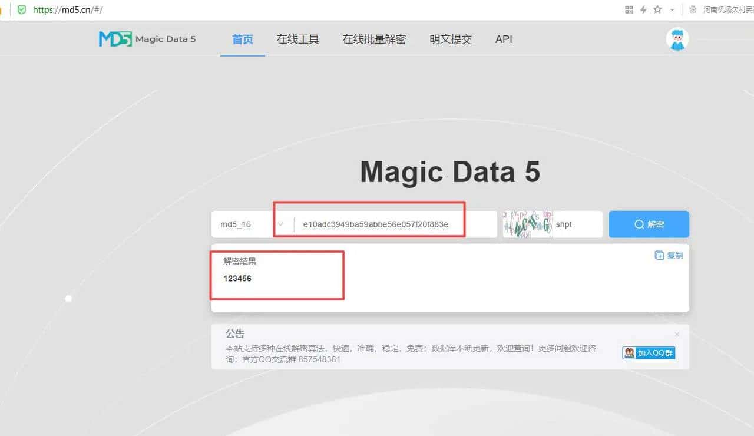Click the MD5 hash input field
This screenshot has width=754, height=436.
389,224
